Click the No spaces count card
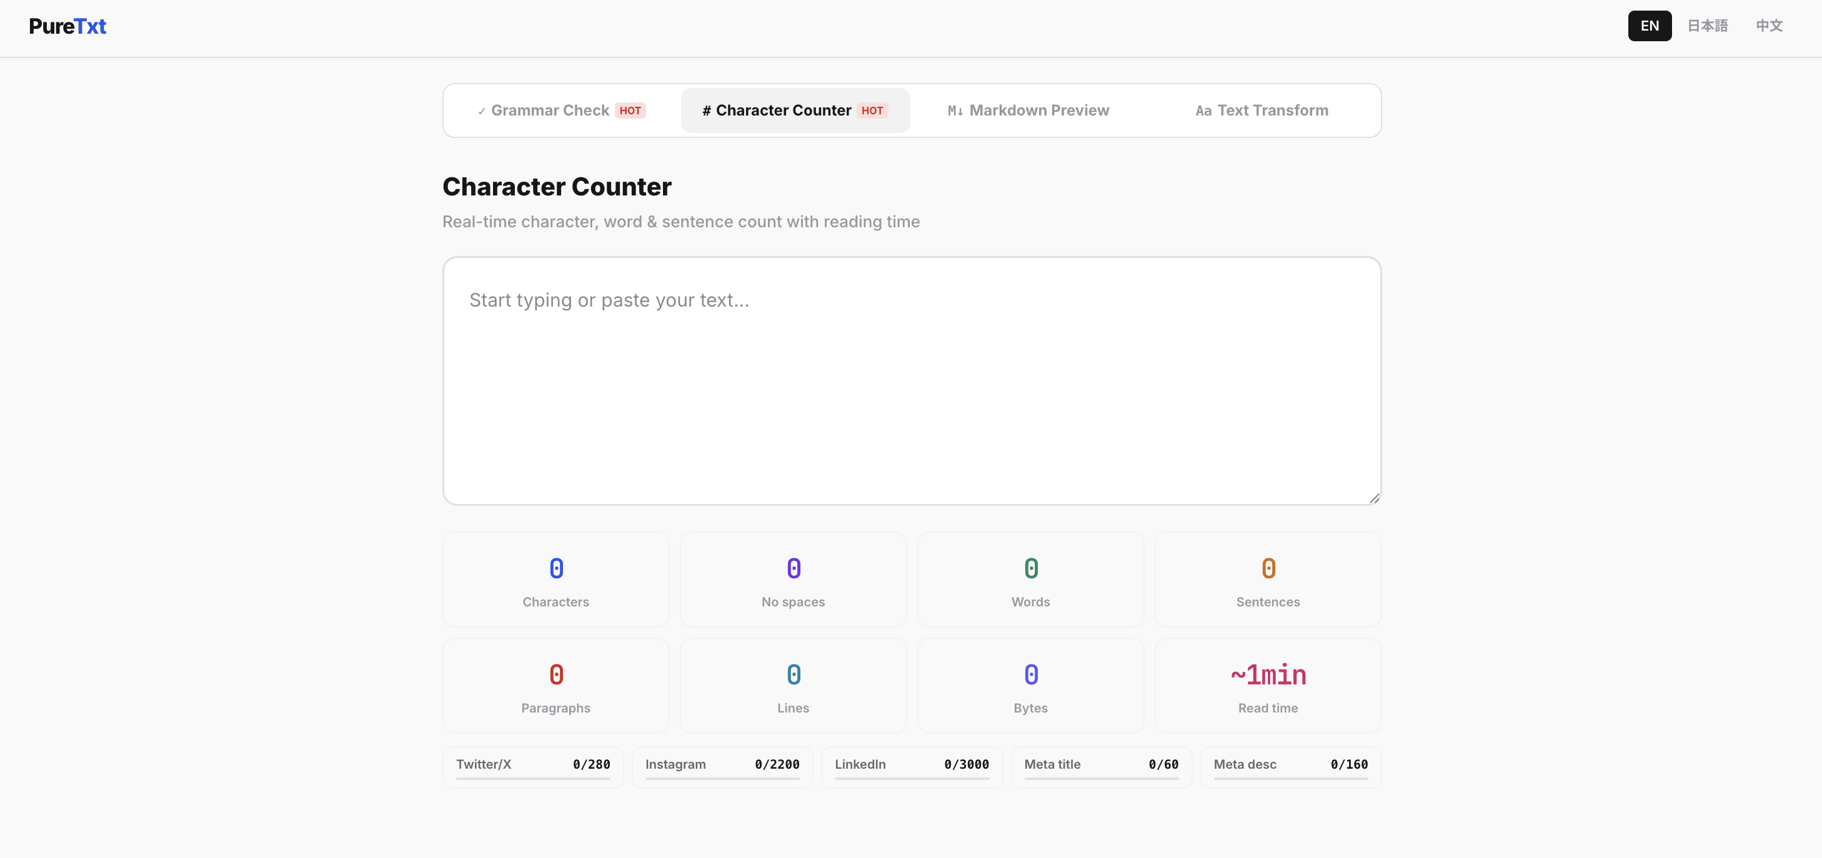 tap(793, 579)
